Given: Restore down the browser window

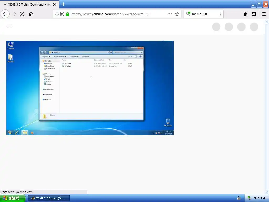Looking at the screenshot, I should click(259, 4).
